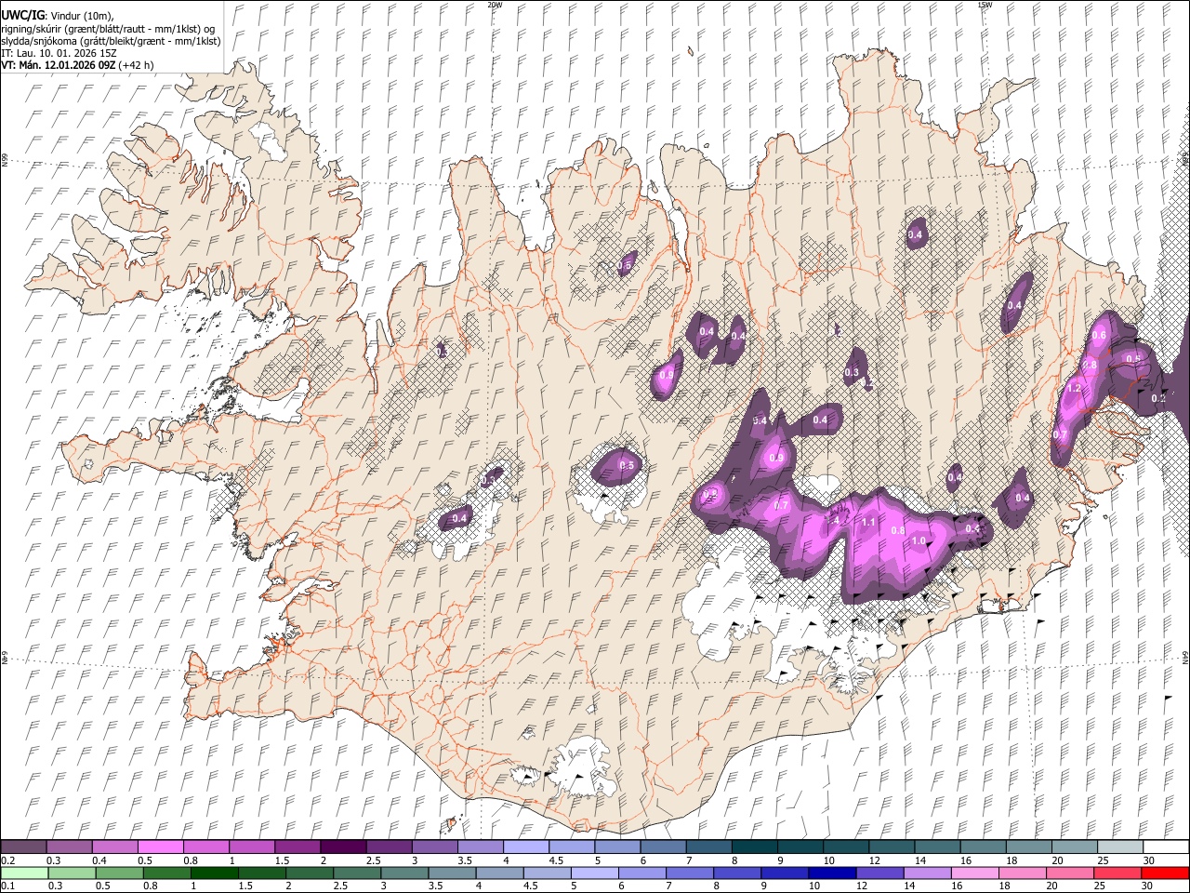Pick the dark navy blue swatch, bottom legend row
The image size is (1190, 893).
(830, 873)
